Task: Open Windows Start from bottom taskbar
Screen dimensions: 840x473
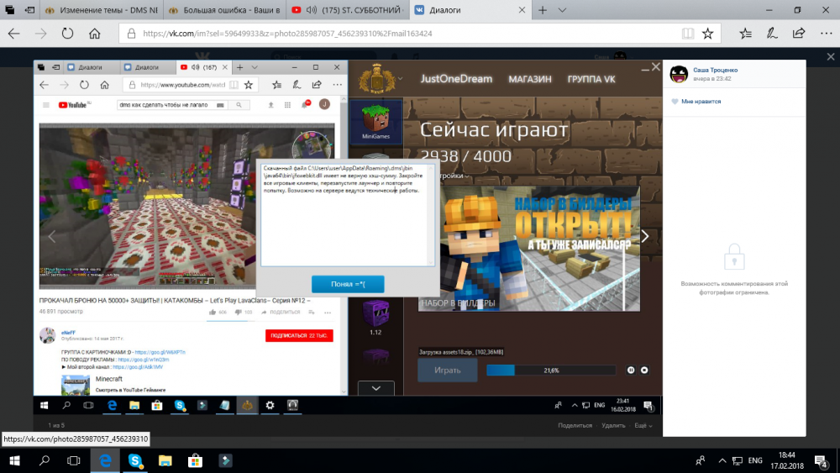Action: (14, 460)
